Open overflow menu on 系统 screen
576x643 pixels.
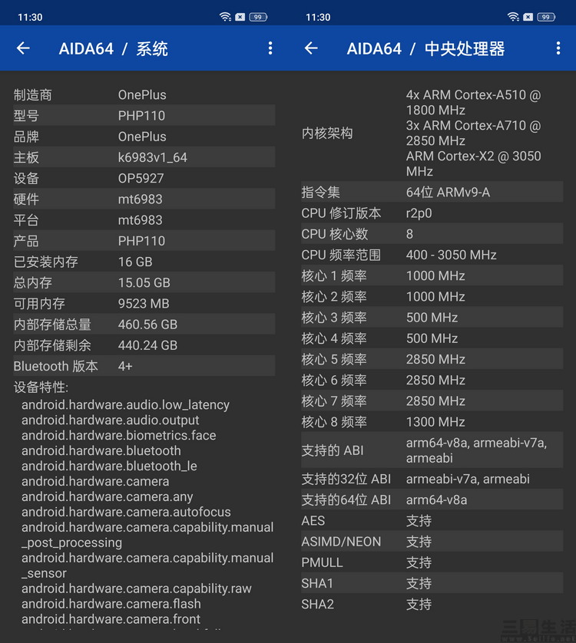[x=270, y=48]
